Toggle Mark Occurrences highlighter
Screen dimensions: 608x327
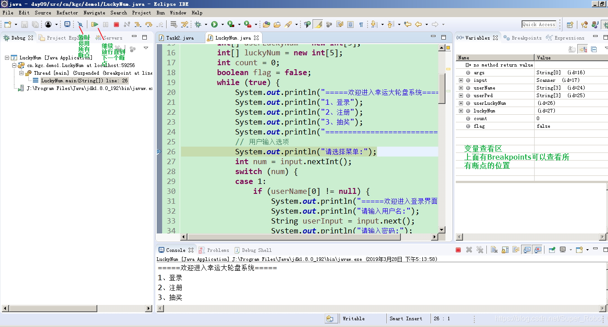click(318, 24)
